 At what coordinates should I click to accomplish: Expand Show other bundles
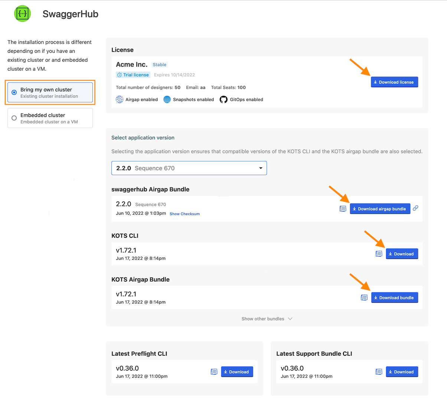267,319
